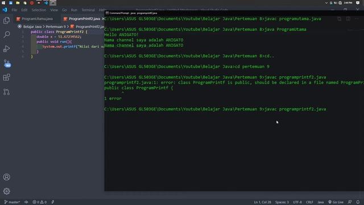Click the red recorder icon on the taskbar

point(32,3)
